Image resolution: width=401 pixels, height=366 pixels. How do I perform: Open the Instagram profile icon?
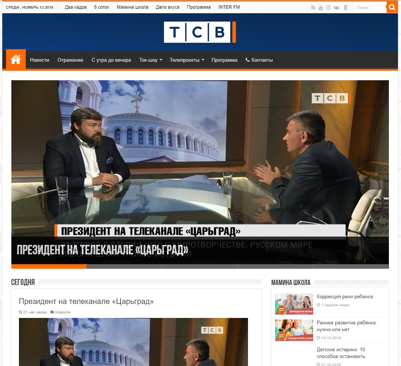[328, 8]
